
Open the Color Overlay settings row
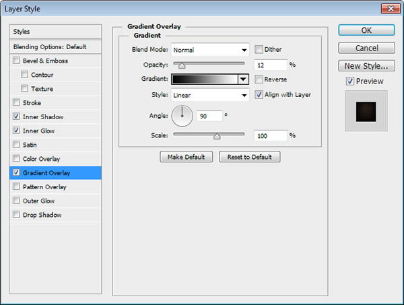pos(55,159)
